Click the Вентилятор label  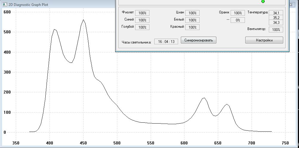coord(256,29)
